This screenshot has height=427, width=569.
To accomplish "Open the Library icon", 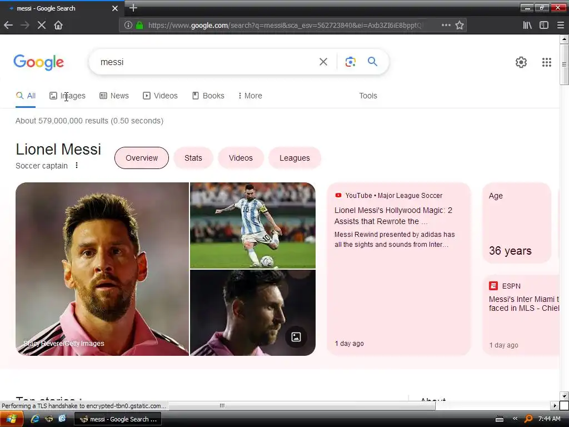I will [527, 25].
